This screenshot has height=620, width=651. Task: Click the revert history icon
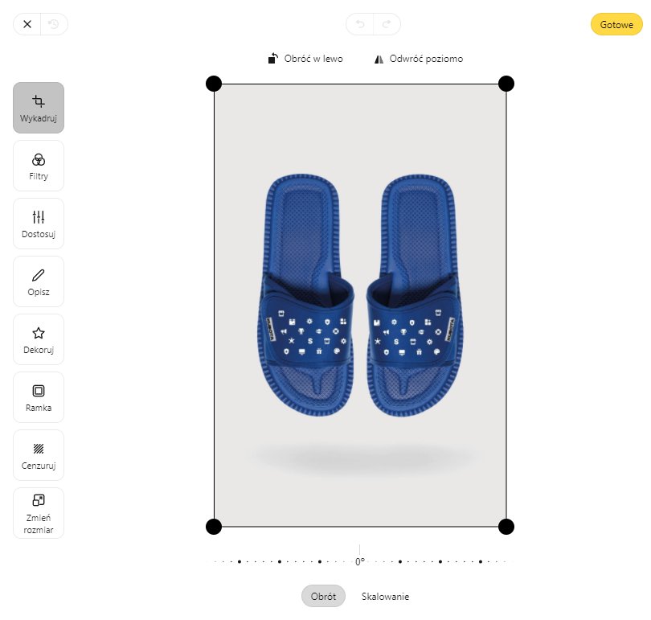click(x=54, y=24)
